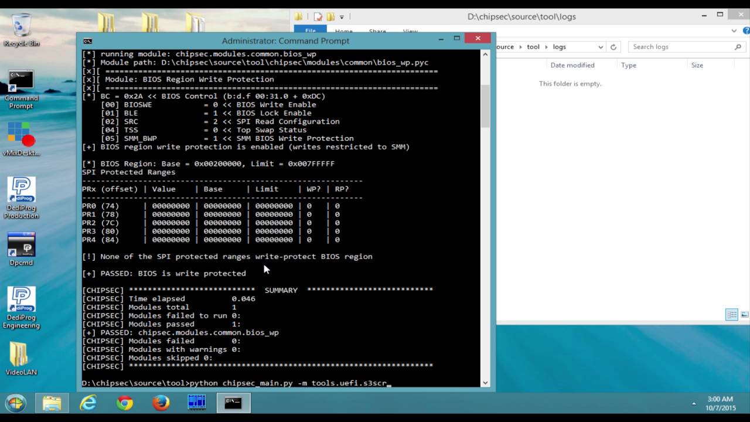This screenshot has height=422, width=750.
Task: Open the Command Prompt desktop shortcut
Action: click(x=22, y=89)
